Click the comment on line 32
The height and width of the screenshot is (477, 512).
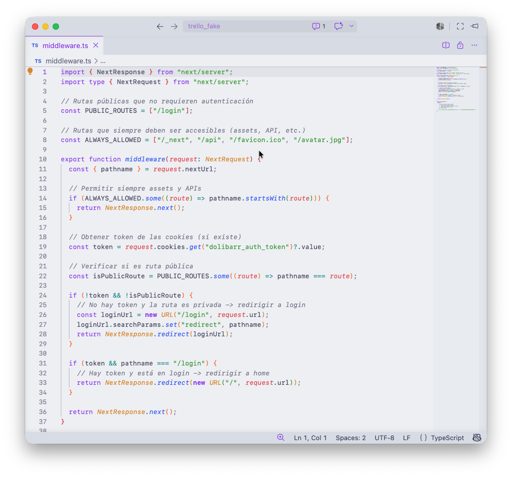(173, 373)
